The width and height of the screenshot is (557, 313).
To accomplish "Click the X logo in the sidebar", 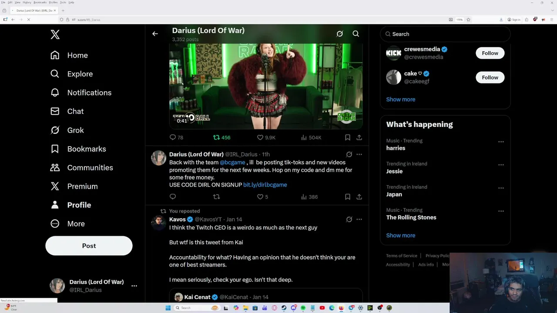I will click(55, 35).
